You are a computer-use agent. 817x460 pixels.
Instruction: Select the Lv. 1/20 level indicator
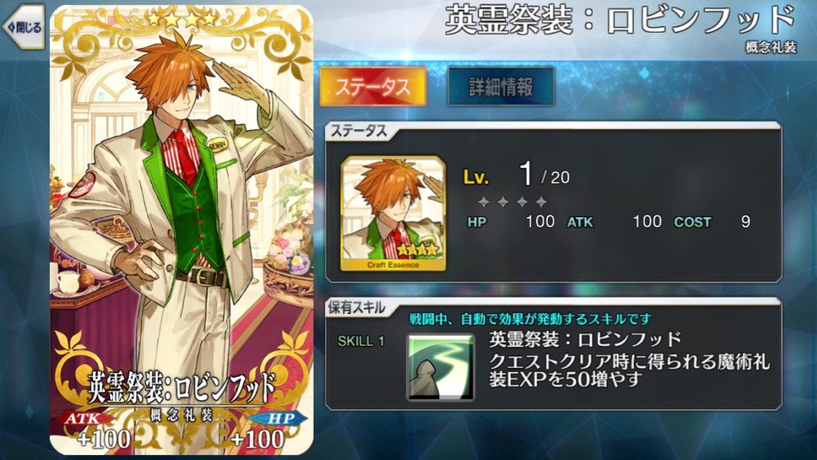coord(516,175)
